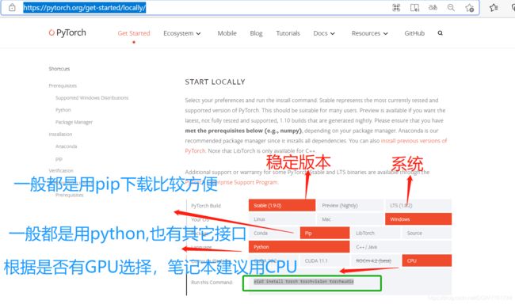Go to the Blog page

[256, 33]
